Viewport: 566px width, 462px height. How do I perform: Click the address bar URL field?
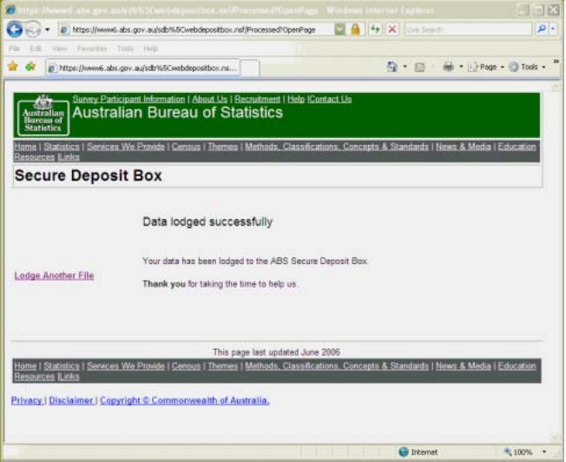197,30
